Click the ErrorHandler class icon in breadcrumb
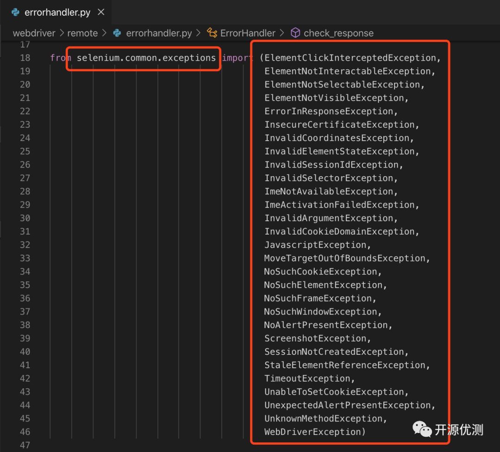The width and height of the screenshot is (500, 452). point(212,32)
